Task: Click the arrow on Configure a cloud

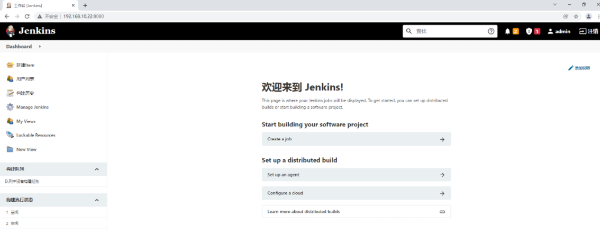Action: pos(442,193)
